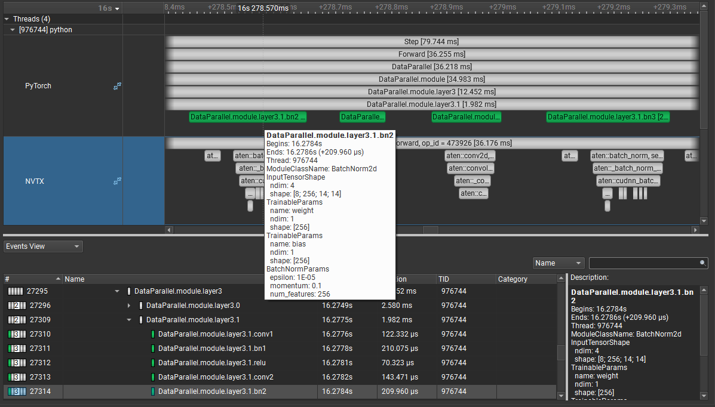Click the horizontal timeline scrollbar thumb
715x407 pixels.
click(x=432, y=229)
